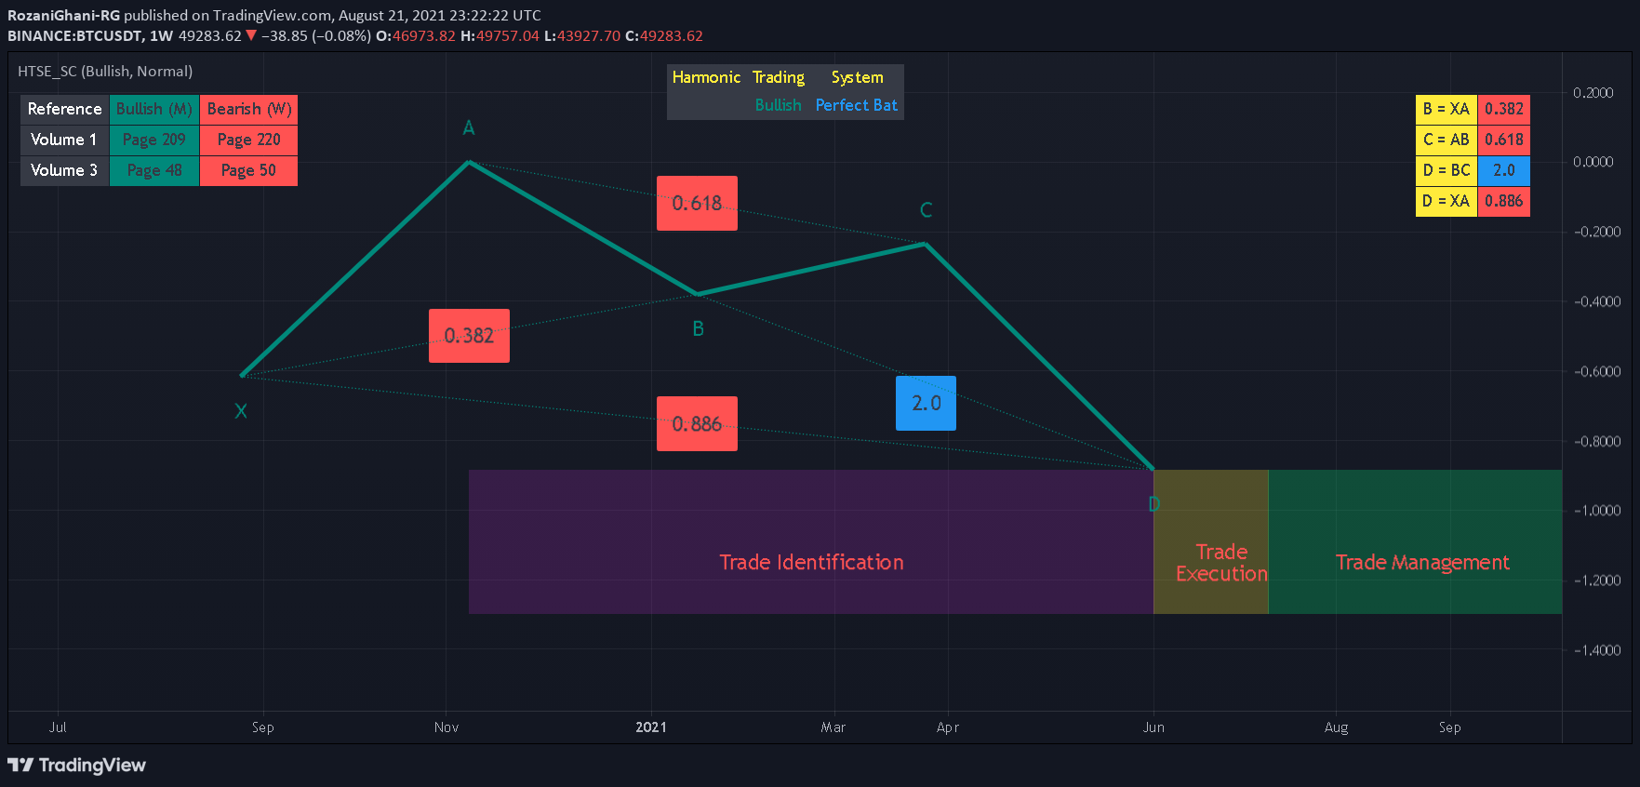Click the B = XA yellow cell

click(1447, 109)
